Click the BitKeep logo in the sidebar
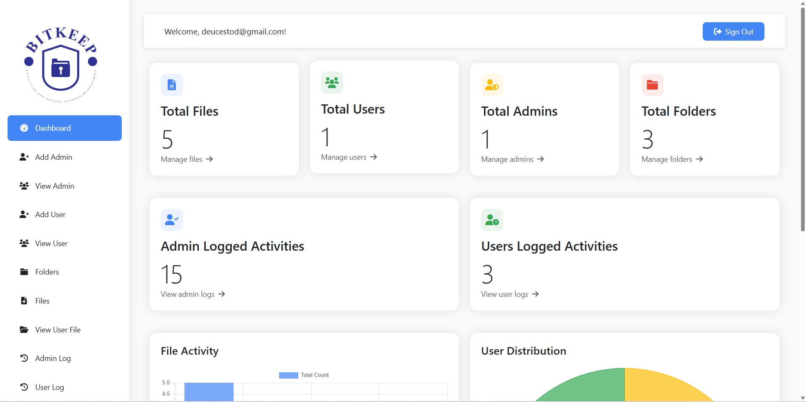Image resolution: width=806 pixels, height=402 pixels. tap(61, 65)
